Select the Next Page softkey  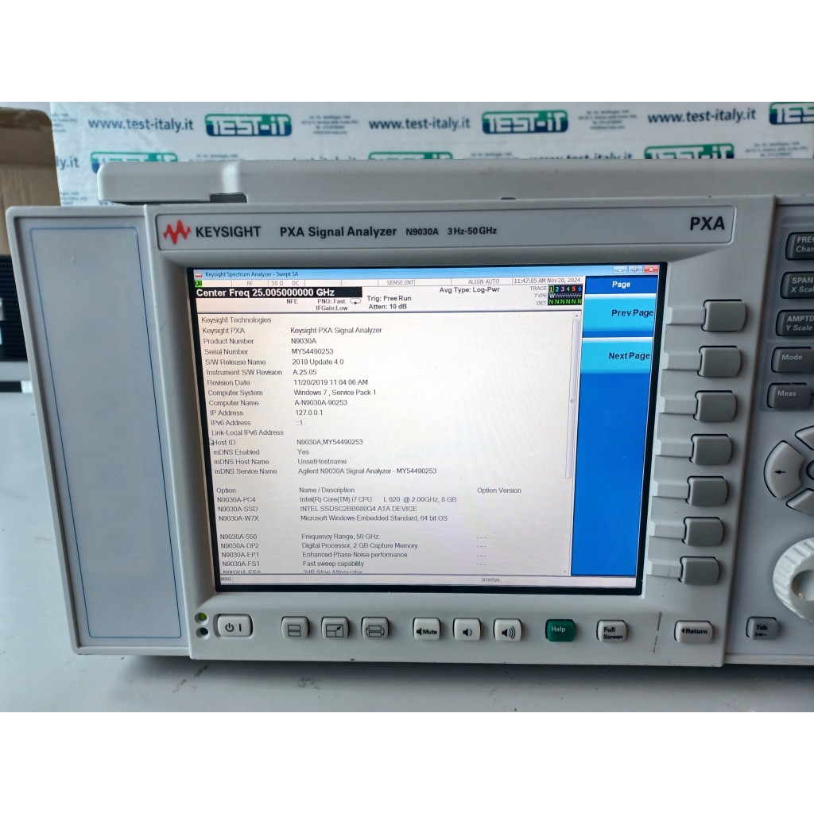pos(619,356)
